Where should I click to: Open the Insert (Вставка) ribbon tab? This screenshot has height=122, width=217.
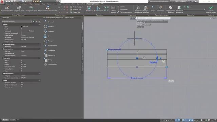(16, 4)
